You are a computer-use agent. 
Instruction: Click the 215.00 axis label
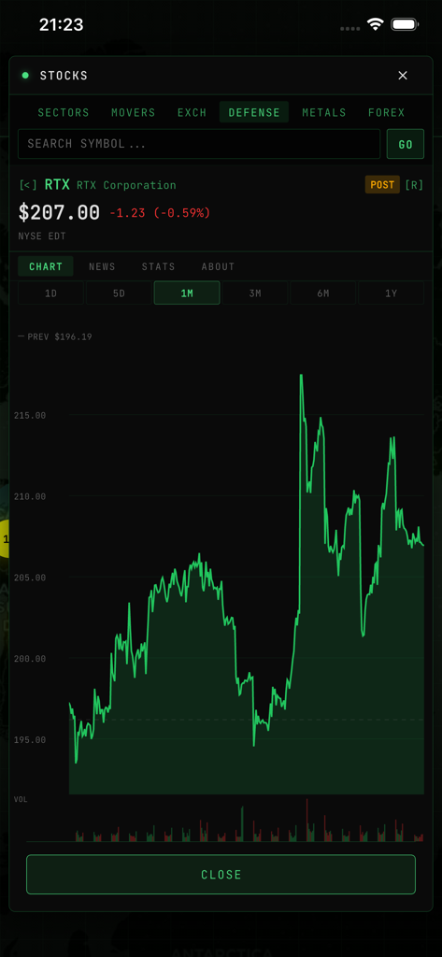30,416
